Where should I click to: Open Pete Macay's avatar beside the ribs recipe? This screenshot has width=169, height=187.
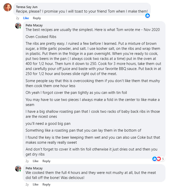pyautogui.click(x=18, y=26)
